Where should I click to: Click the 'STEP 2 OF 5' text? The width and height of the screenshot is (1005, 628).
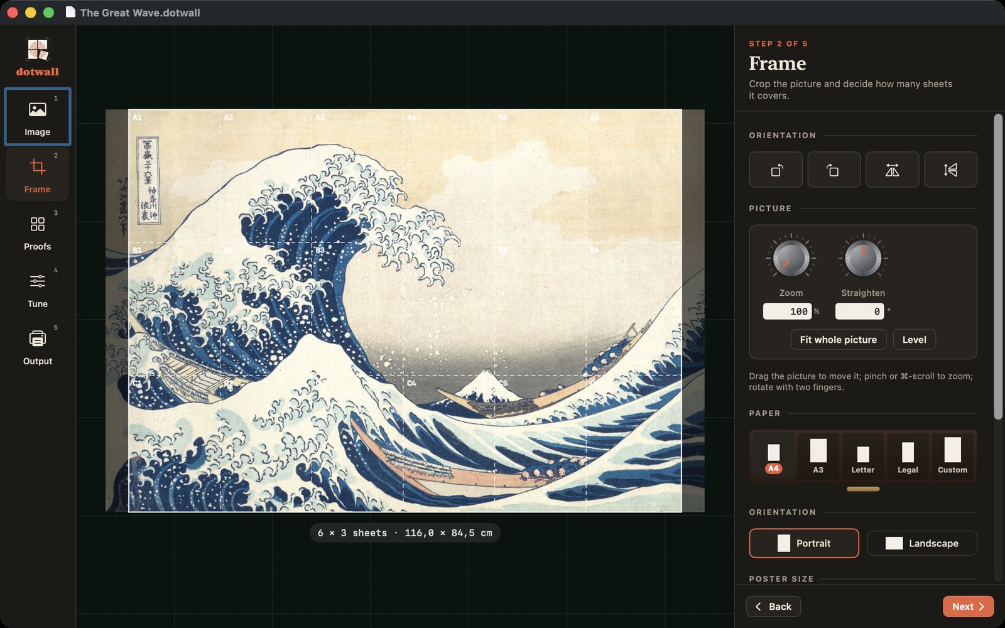(x=778, y=44)
